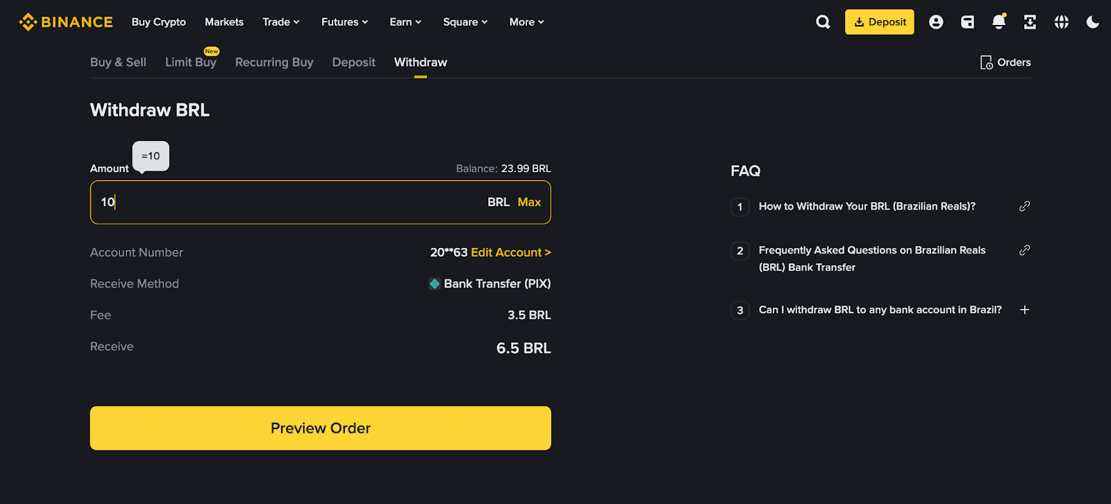
Task: Expand the Trade dropdown menu
Action: point(281,22)
